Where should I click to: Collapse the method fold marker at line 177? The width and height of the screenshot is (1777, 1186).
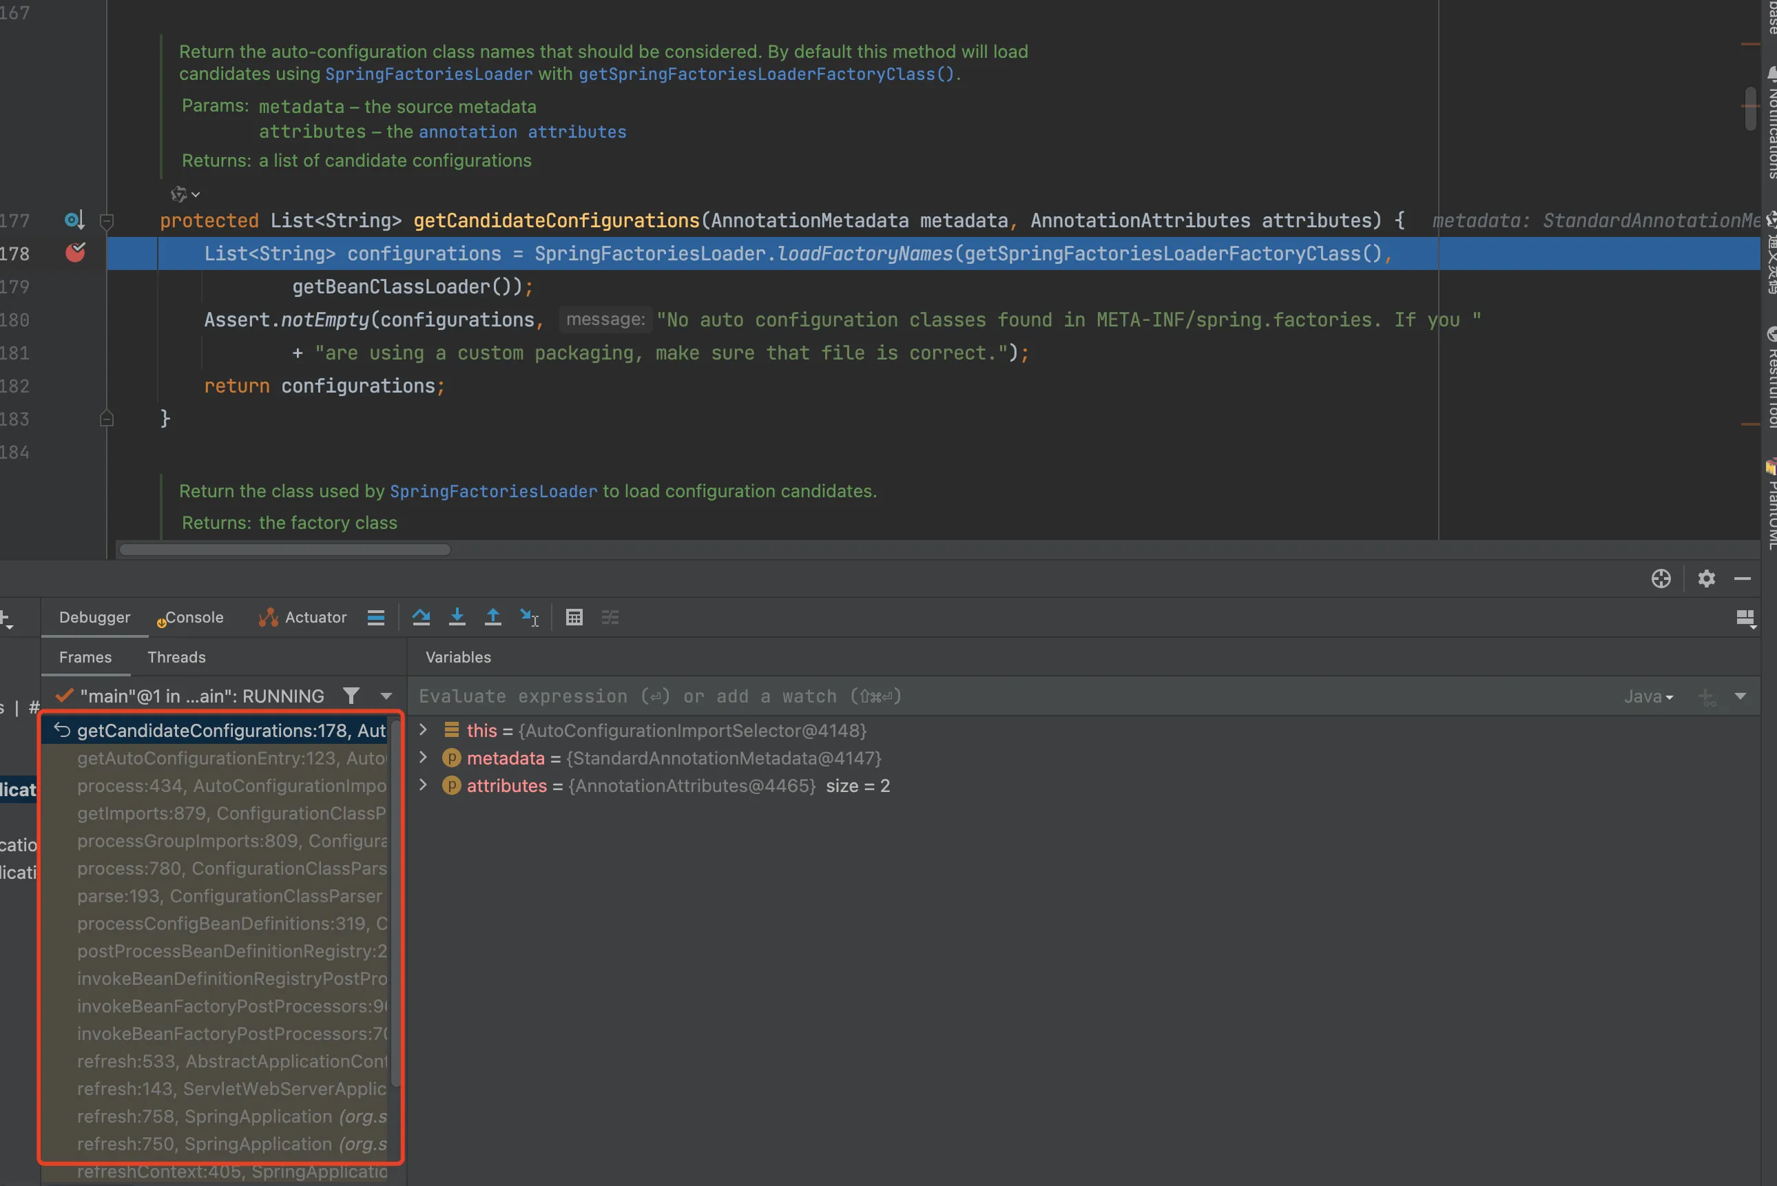click(107, 221)
